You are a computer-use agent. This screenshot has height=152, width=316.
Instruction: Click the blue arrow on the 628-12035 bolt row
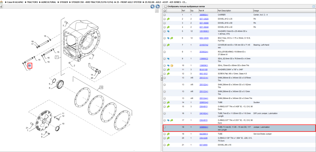coord(168,38)
